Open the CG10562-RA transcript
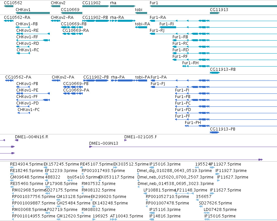 [8, 21]
